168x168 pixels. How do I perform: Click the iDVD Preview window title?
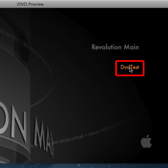(x=30, y=4)
